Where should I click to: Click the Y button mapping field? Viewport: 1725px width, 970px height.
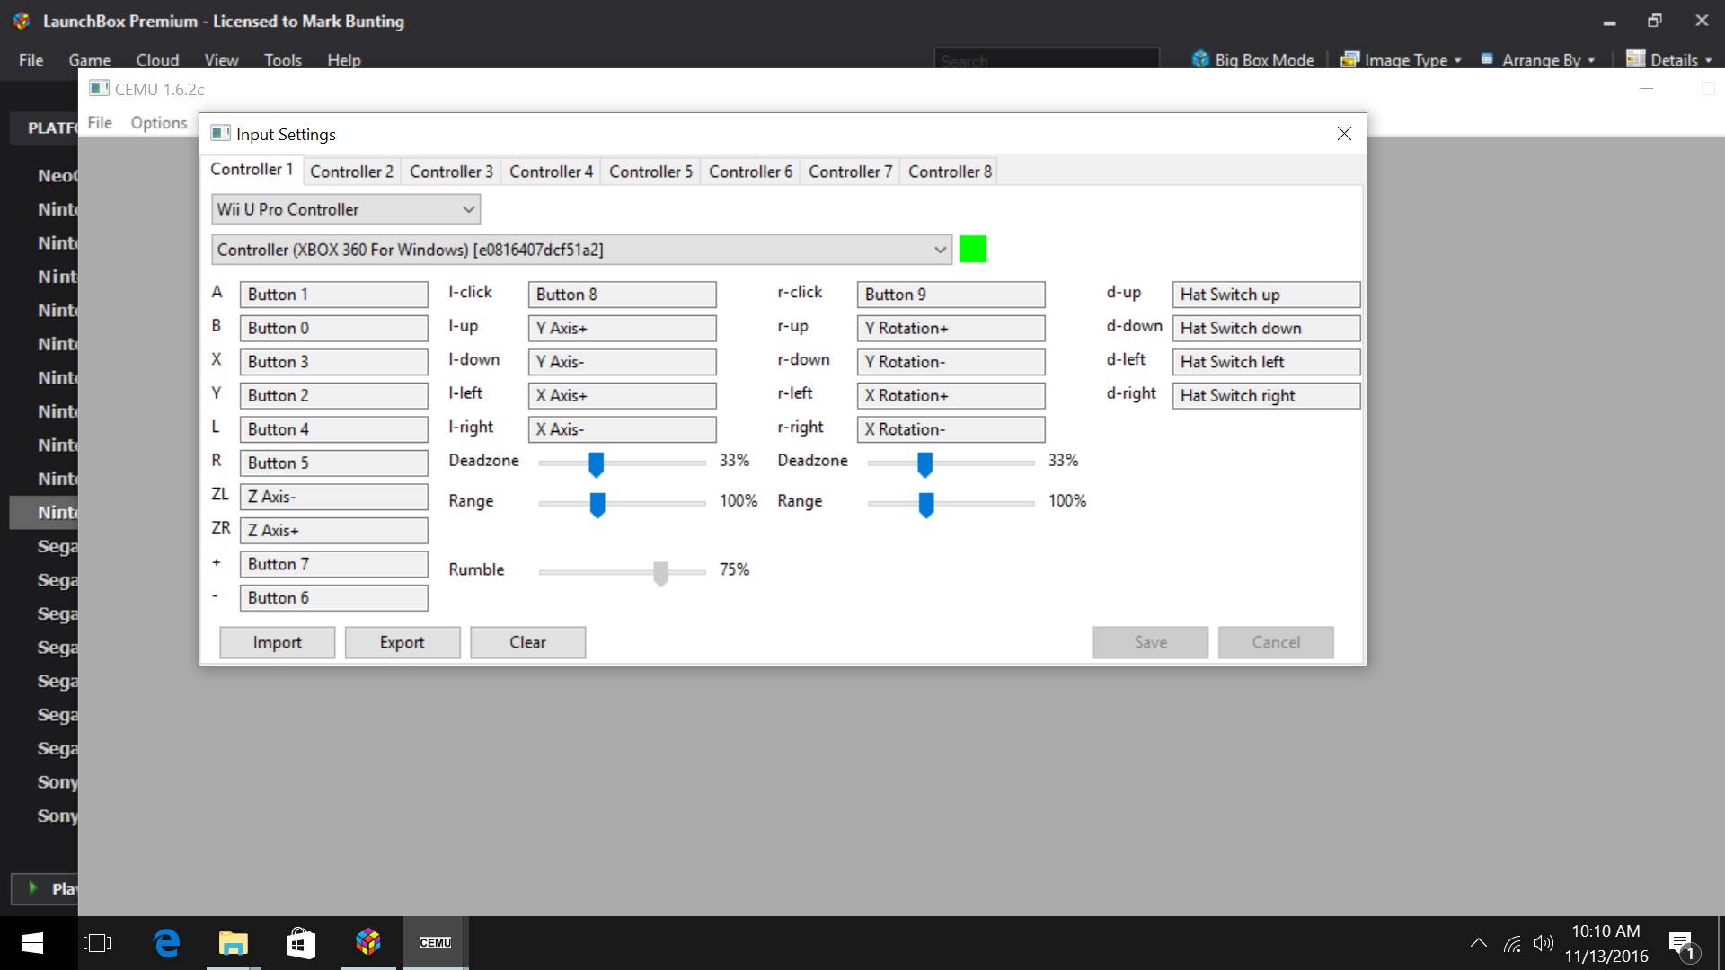333,395
